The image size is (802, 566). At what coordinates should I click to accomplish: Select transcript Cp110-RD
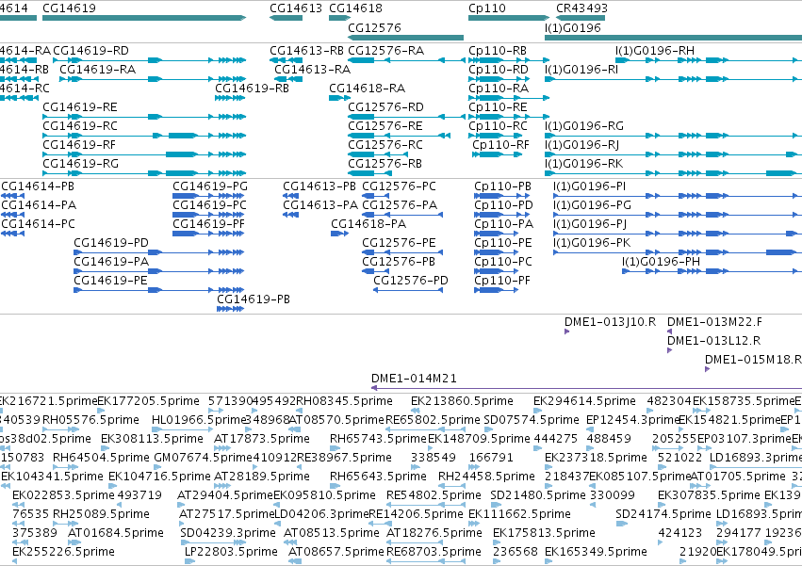[x=499, y=70]
